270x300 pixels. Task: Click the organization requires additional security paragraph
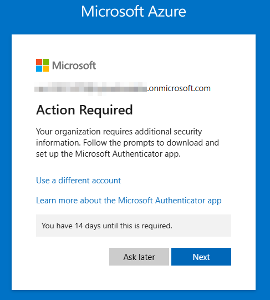click(x=128, y=143)
